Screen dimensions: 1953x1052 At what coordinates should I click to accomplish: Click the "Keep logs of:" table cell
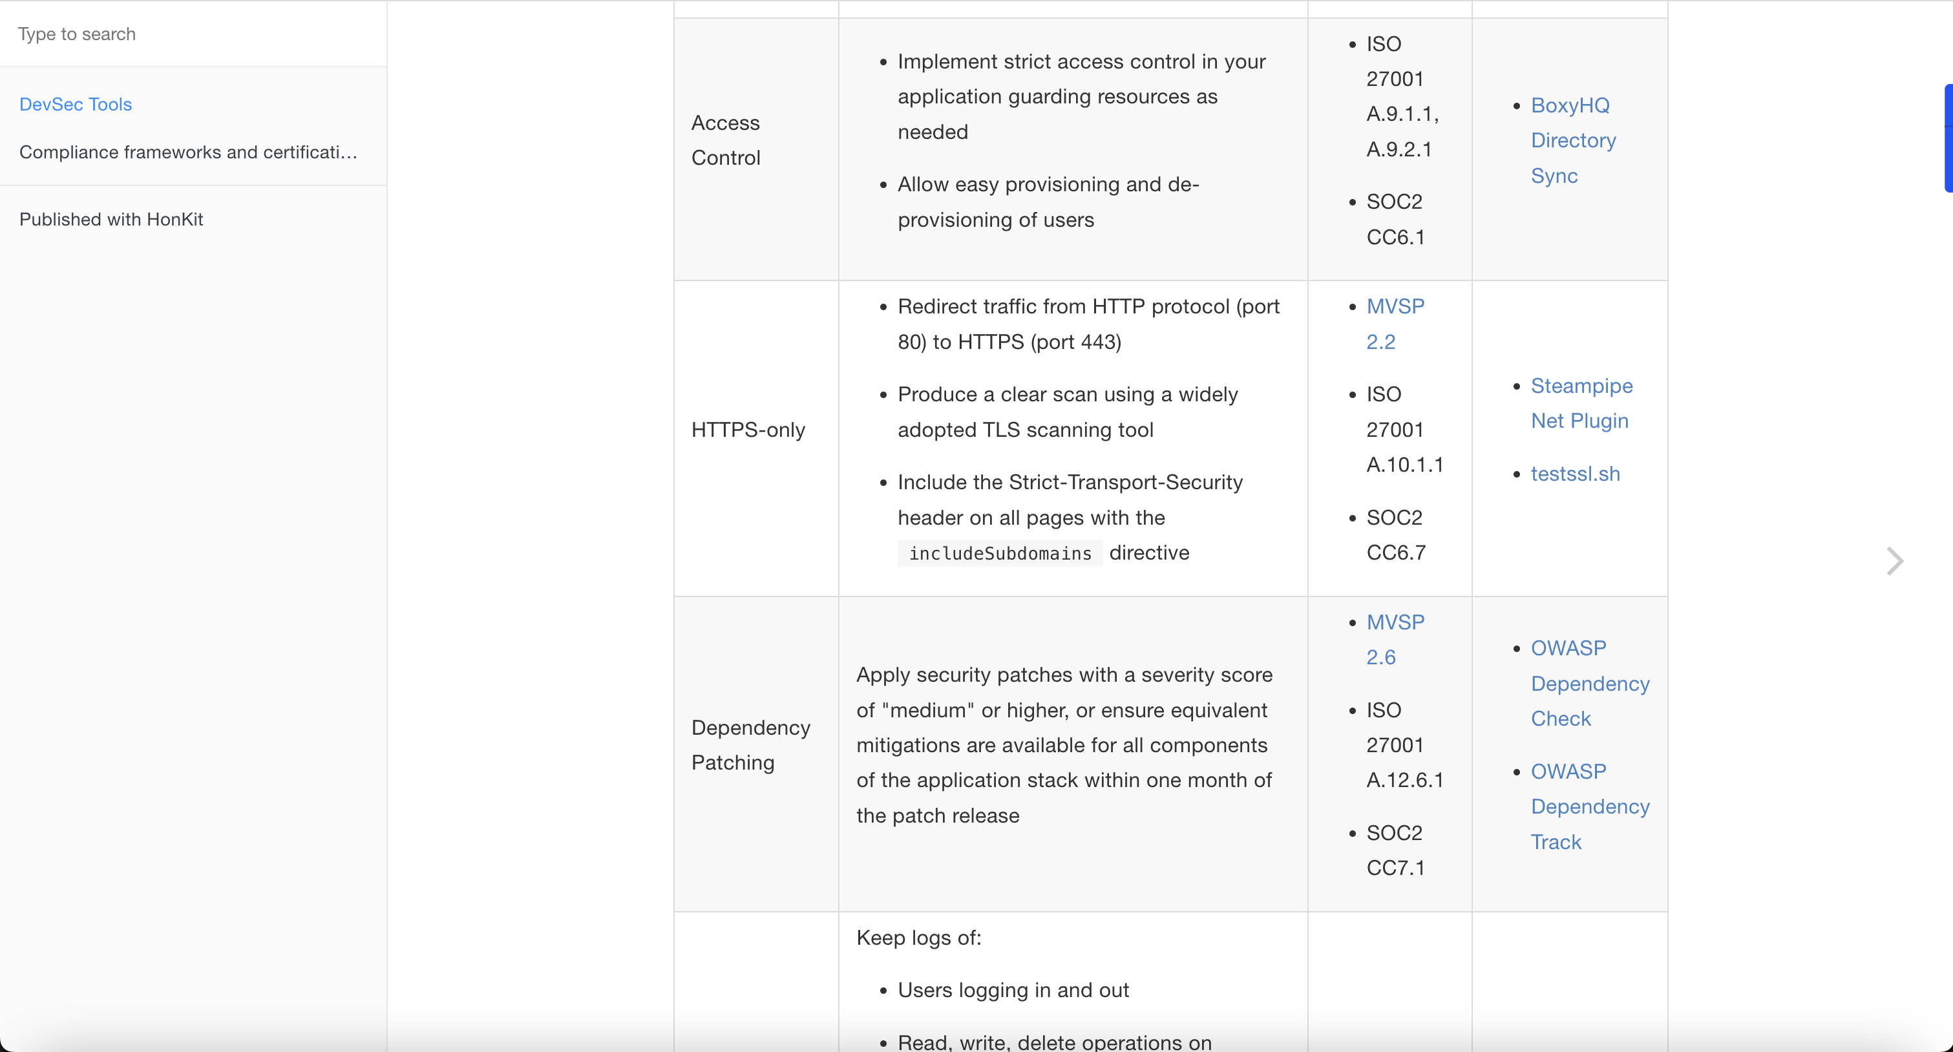click(x=918, y=938)
